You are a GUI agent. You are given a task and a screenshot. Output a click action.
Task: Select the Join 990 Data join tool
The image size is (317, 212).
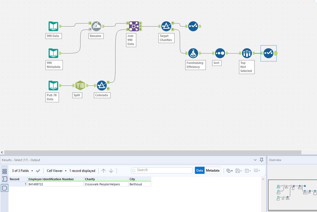click(134, 26)
